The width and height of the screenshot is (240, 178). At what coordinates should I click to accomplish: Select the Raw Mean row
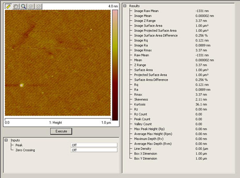coord(171,55)
